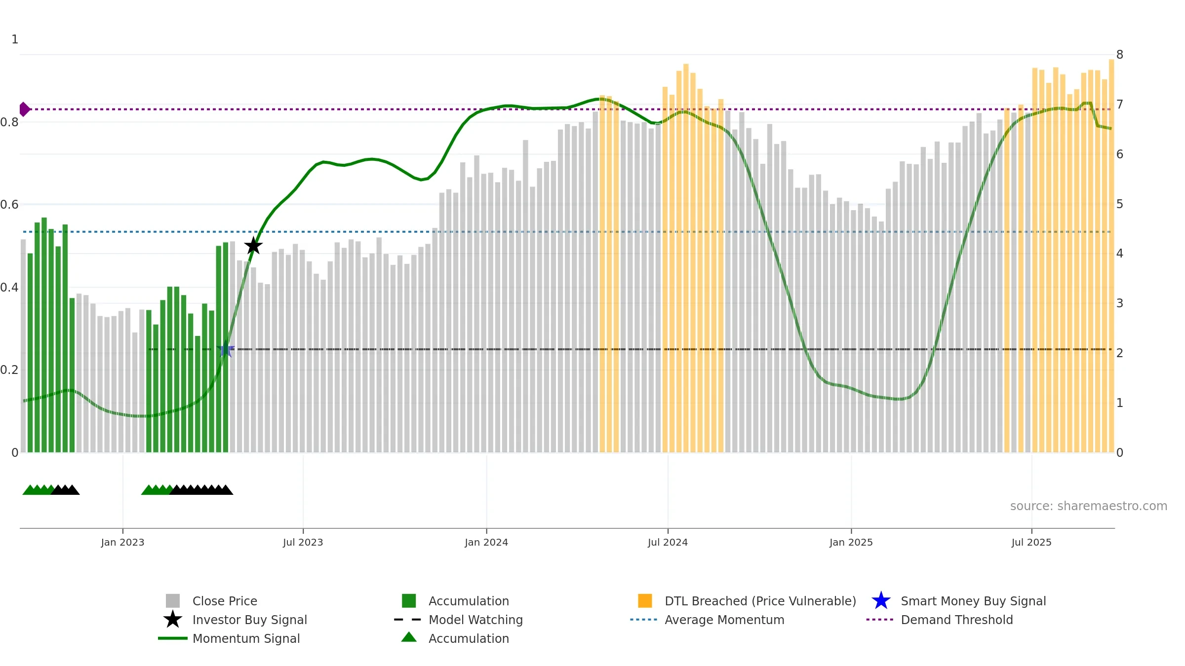Click the Momentum Signal legend label
The width and height of the screenshot is (1185, 666).
pyautogui.click(x=246, y=638)
